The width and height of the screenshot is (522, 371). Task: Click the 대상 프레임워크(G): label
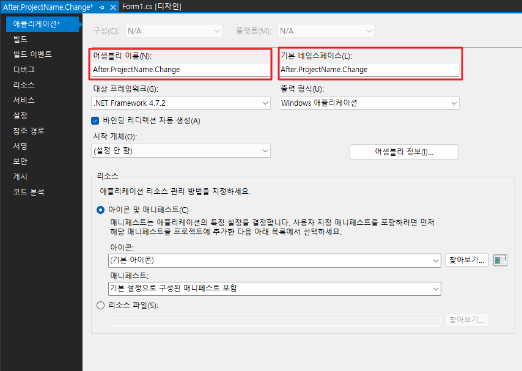(125, 89)
